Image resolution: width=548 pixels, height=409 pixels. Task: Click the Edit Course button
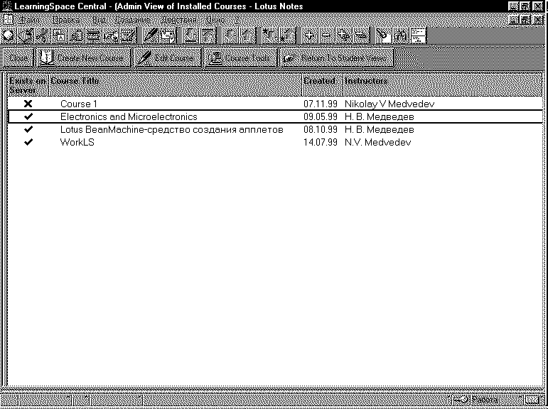tap(168, 58)
